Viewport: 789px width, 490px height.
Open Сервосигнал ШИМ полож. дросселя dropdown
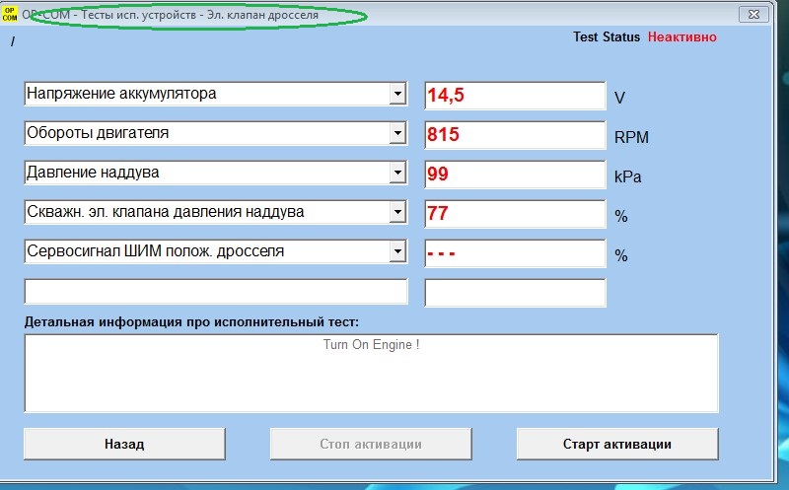tap(397, 251)
